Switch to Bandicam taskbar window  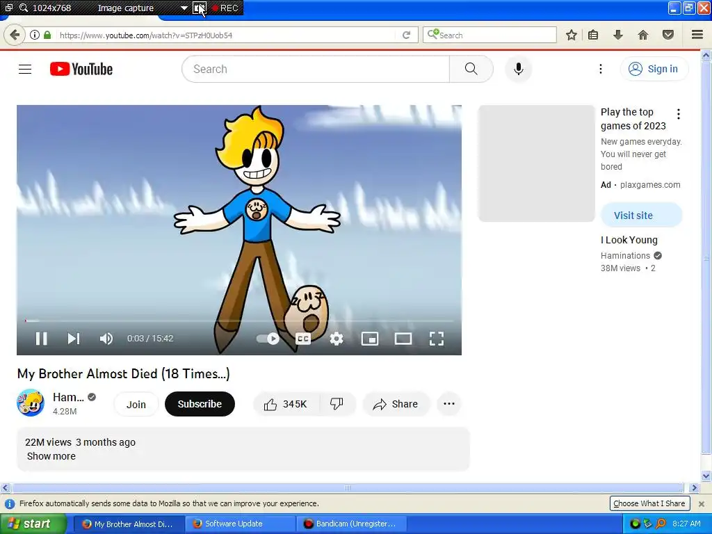point(352,524)
